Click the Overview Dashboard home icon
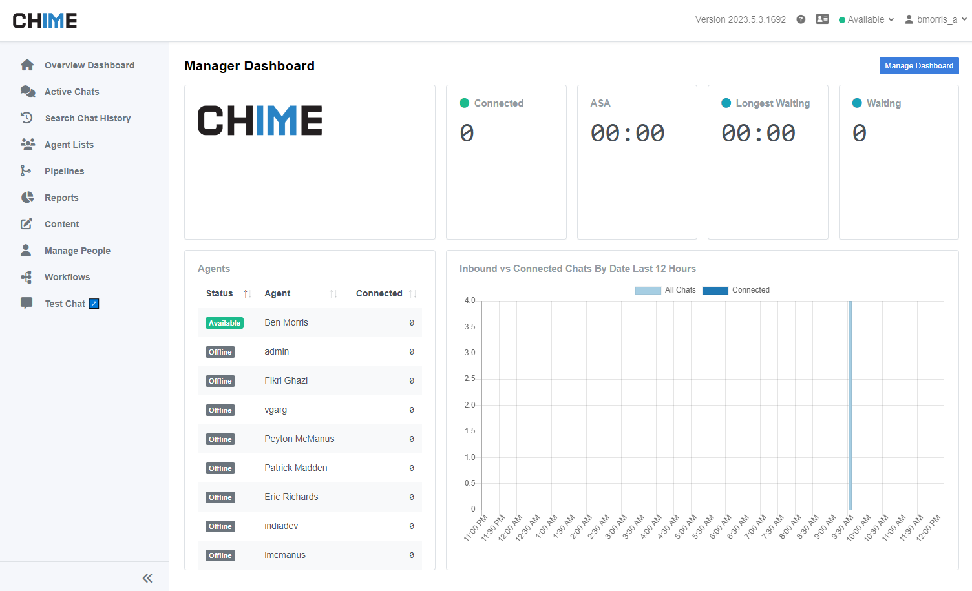 pyautogui.click(x=27, y=65)
